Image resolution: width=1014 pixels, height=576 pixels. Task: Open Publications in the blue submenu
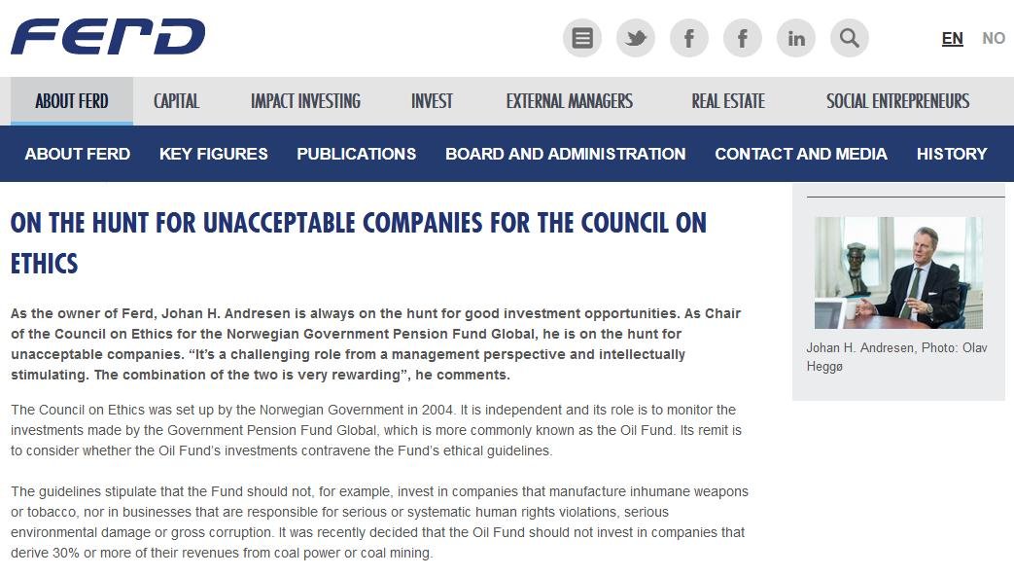pyautogui.click(x=356, y=154)
